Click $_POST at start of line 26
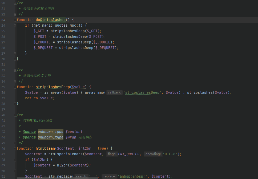Viewport: 258px width, 179px height. [40, 36]
